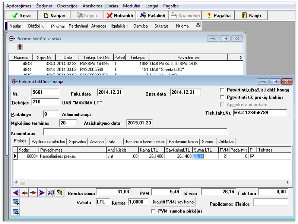Click the Fakt.data date field
Image resolution: width=298 pixels, height=224 pixels.
pos(110,92)
